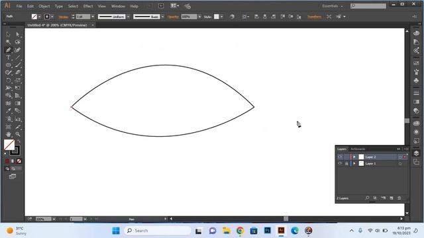Screen dimensions: 424x238
Task: Select the Rotate tool
Action: tap(8, 81)
